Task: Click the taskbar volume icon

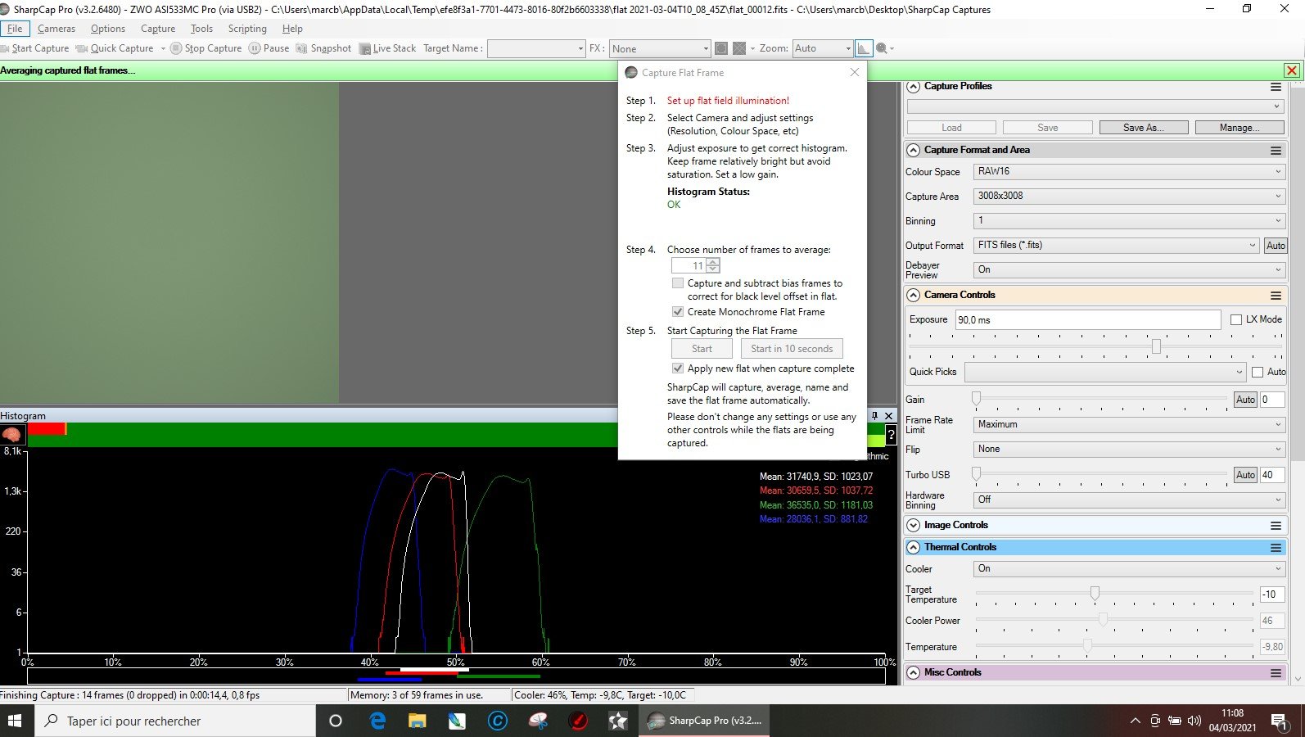Action: point(1194,721)
